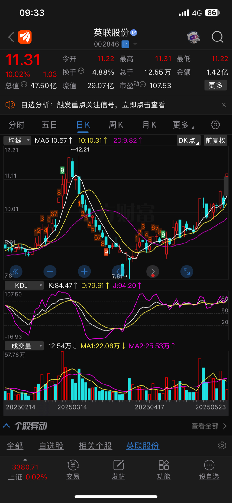The height and width of the screenshot is (503, 232).
Task: Select the 英联股份 filter tab
Action: click(143, 446)
